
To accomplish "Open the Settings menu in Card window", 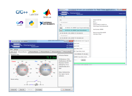I will (16, 49).
